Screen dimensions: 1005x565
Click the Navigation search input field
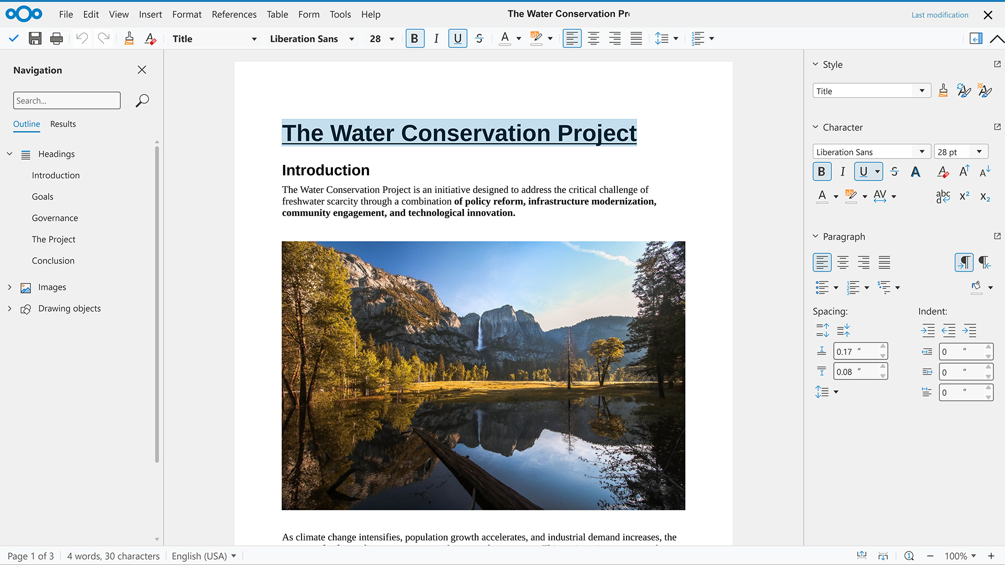point(67,100)
